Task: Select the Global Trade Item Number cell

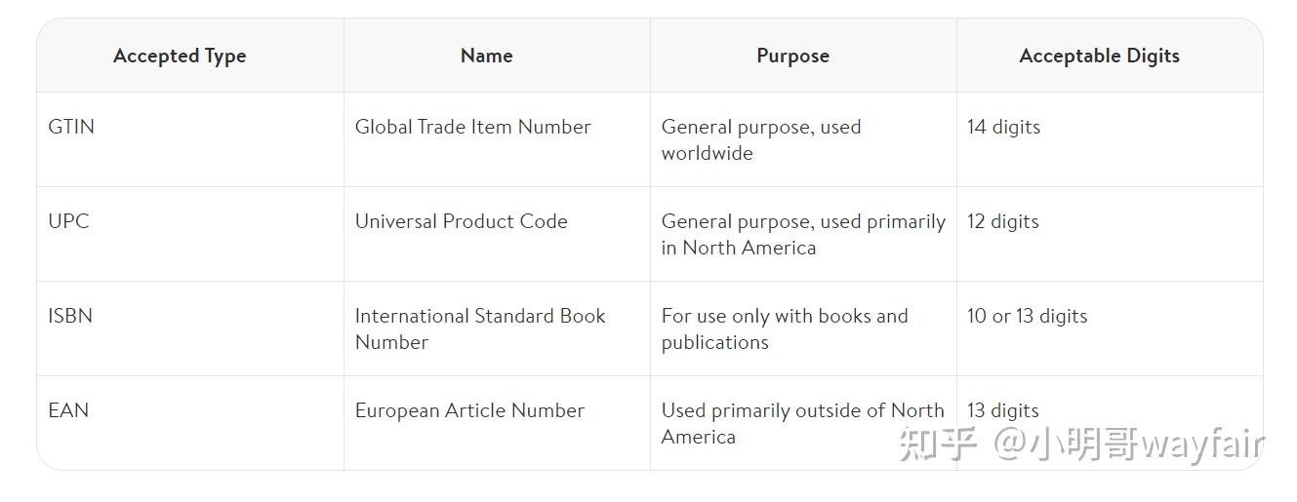Action: [472, 127]
